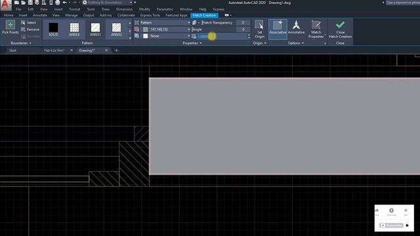
Task: Choose the SOLID hatch pattern
Action: (x=53, y=29)
